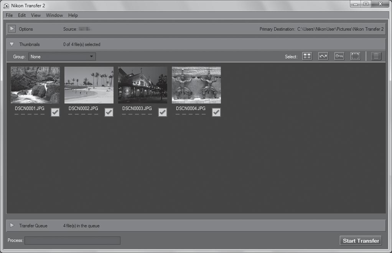Close the Nikon Transfer 2 window

[x=380, y=4]
